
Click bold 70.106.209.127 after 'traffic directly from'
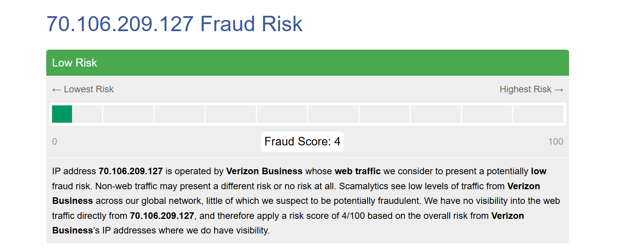(x=162, y=216)
